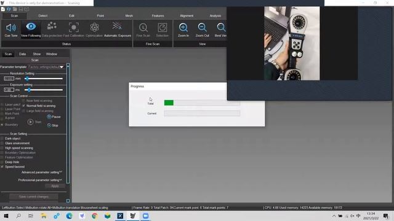Toggle the View Following eye icon
The image size is (394, 221).
(x=31, y=26)
